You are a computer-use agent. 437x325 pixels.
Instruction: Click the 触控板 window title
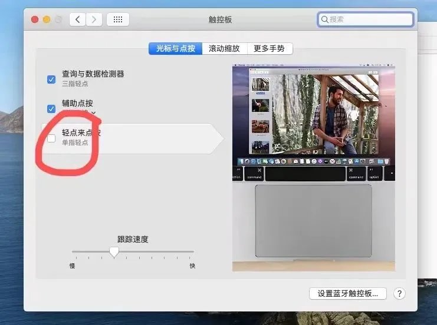tap(220, 19)
